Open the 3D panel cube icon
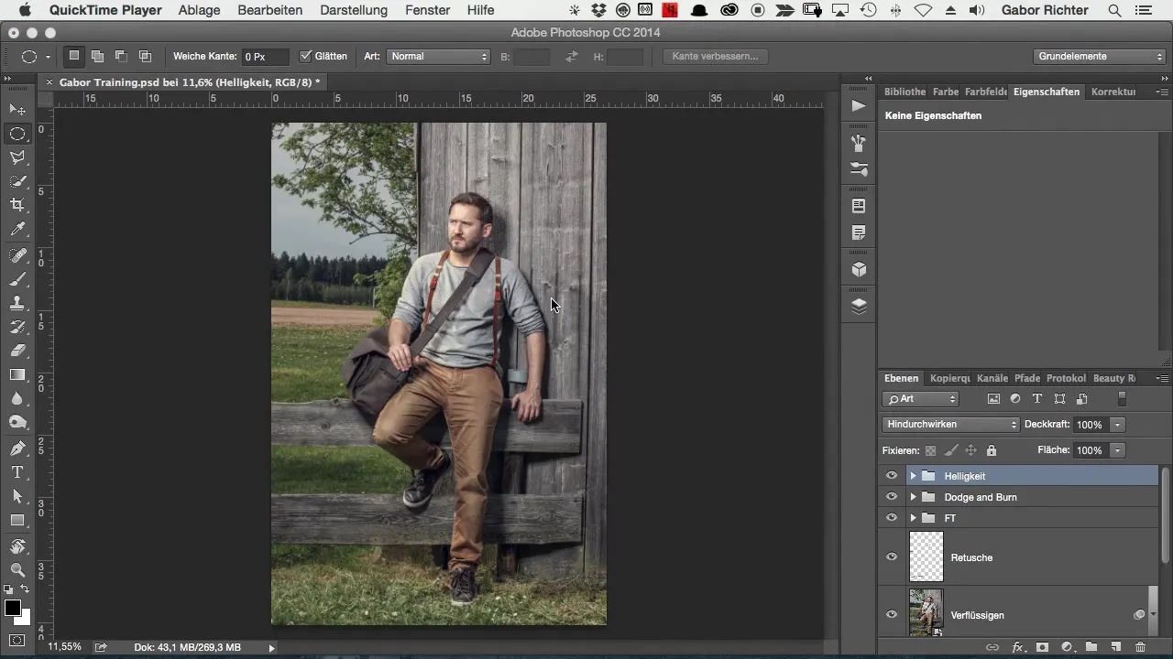The image size is (1173, 659). coord(859,270)
